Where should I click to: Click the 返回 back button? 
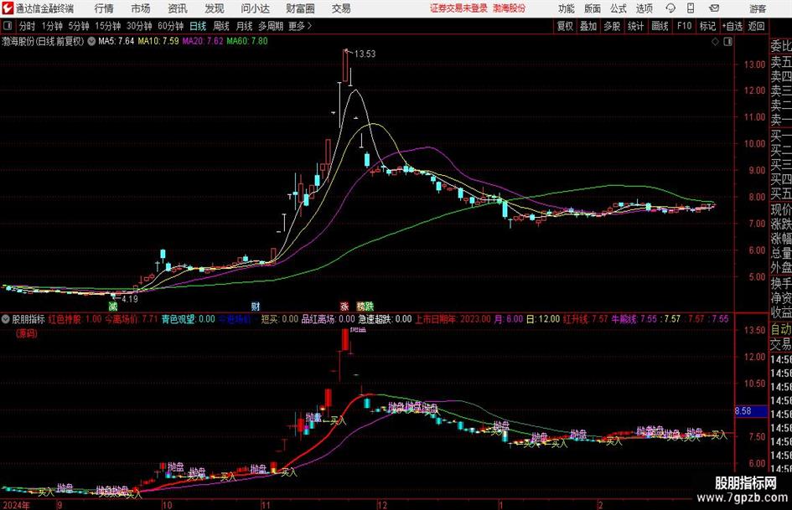(x=756, y=26)
